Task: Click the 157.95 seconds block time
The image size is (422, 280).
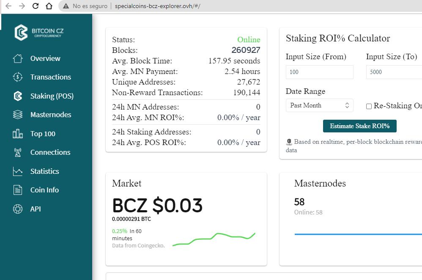Action: (234, 61)
